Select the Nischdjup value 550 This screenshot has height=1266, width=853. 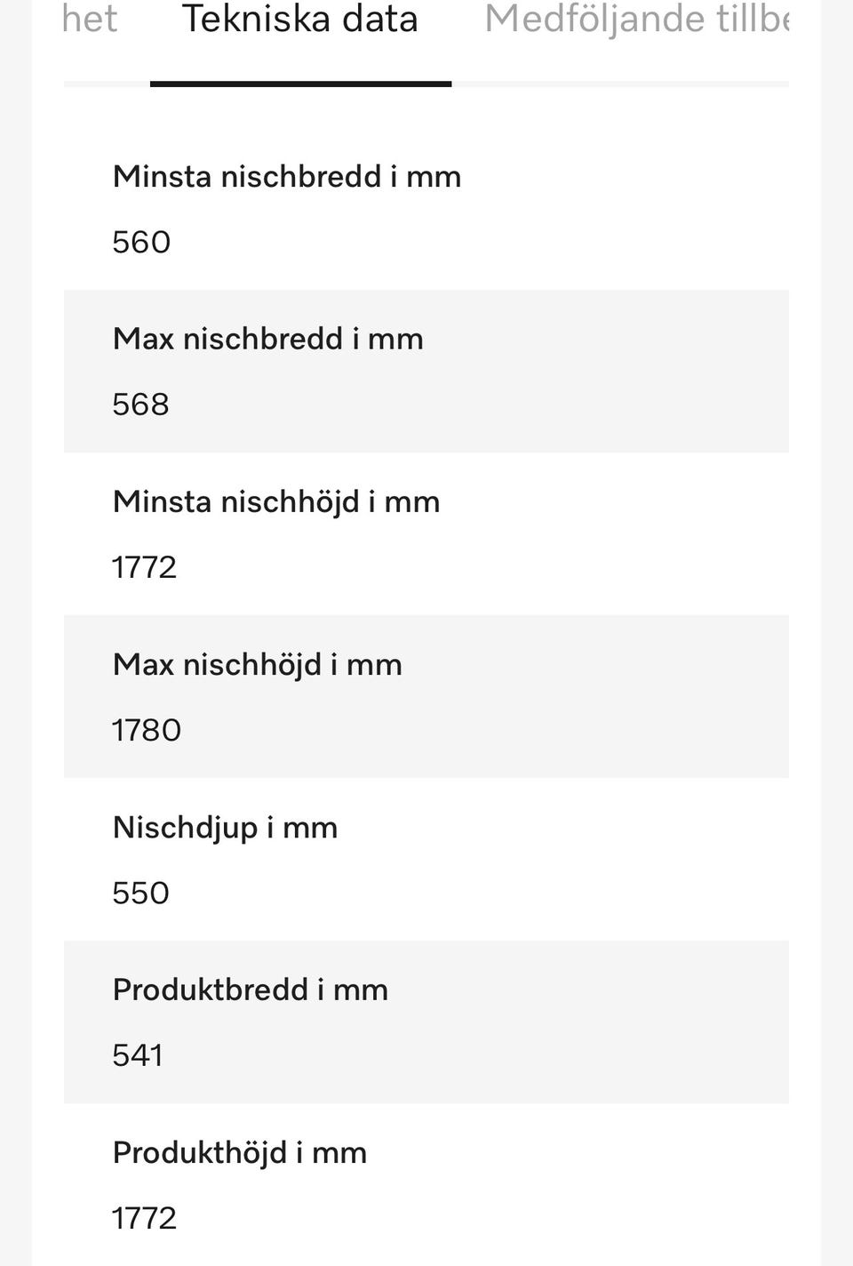(140, 893)
